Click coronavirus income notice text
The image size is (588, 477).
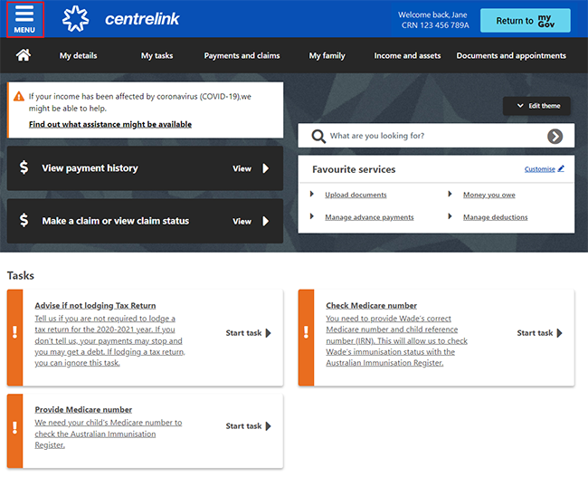pyautogui.click(x=140, y=102)
